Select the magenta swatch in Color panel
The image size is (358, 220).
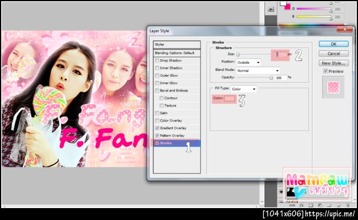coord(288,7)
